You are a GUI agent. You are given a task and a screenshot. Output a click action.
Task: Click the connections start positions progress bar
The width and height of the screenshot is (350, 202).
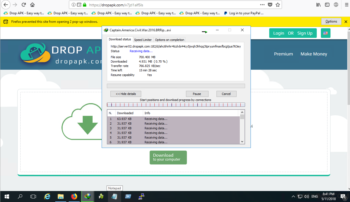tap(176, 105)
